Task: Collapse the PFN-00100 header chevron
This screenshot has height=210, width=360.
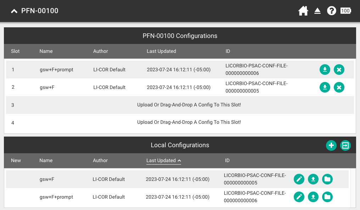Action: click(14, 11)
